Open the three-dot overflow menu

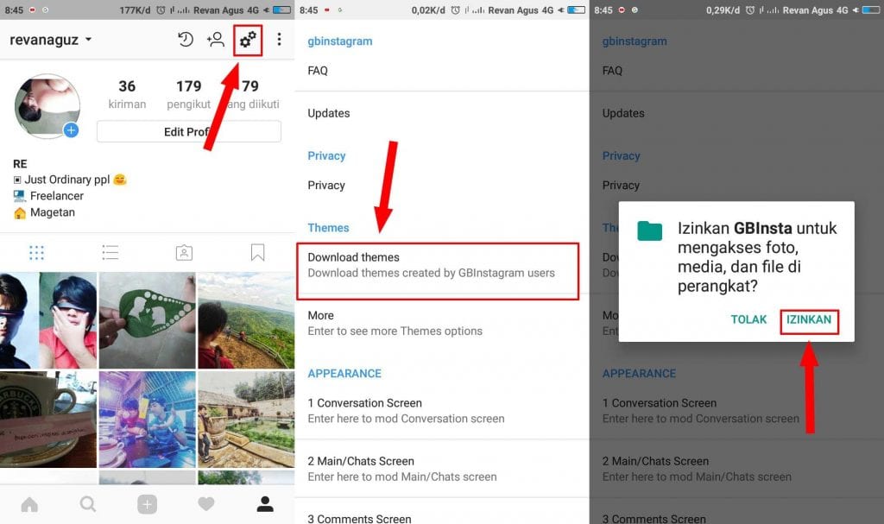279,40
